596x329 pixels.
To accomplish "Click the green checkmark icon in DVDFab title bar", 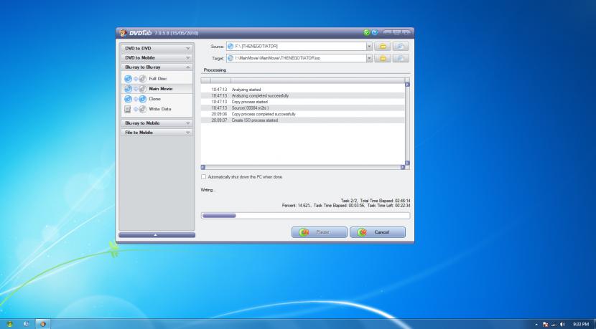I will 366,33.
